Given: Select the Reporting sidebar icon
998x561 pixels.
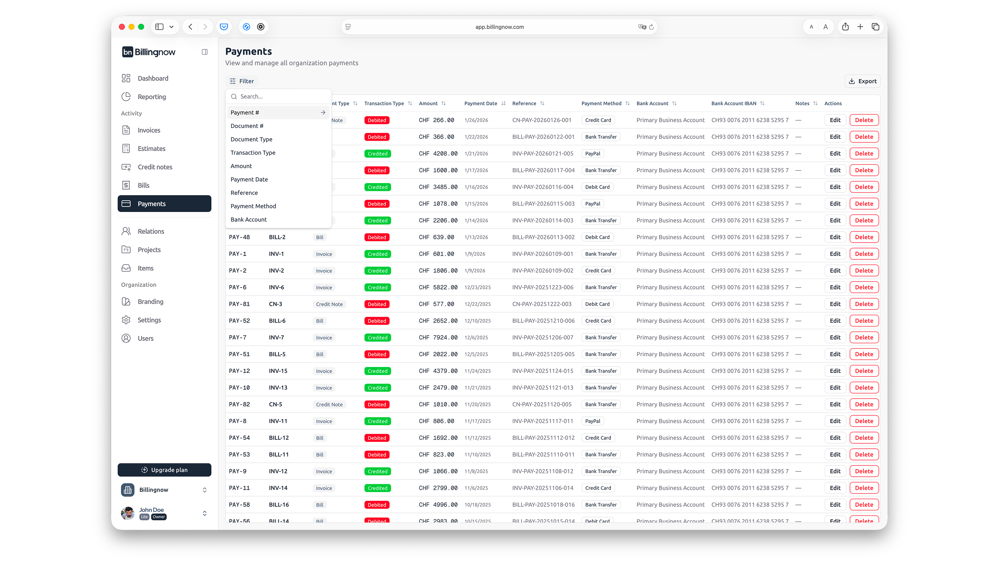Looking at the screenshot, I should (126, 96).
